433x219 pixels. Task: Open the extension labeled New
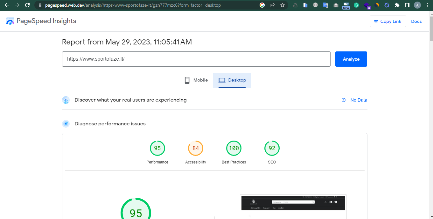point(346,6)
